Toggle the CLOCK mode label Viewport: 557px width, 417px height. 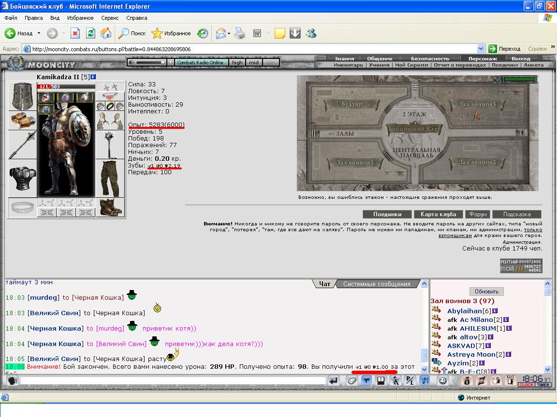[x=526, y=385]
